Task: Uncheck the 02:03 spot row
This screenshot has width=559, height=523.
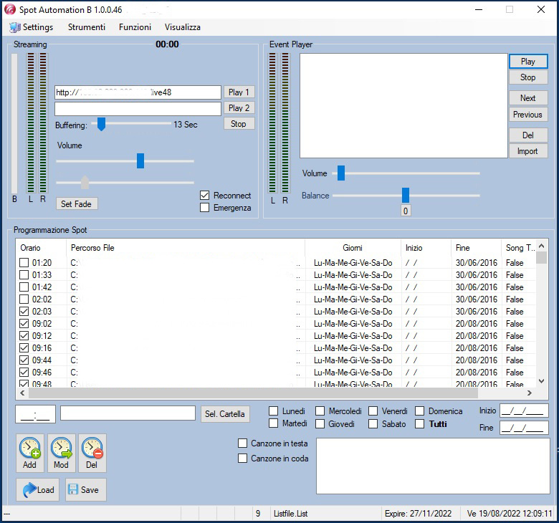Action: pos(24,311)
